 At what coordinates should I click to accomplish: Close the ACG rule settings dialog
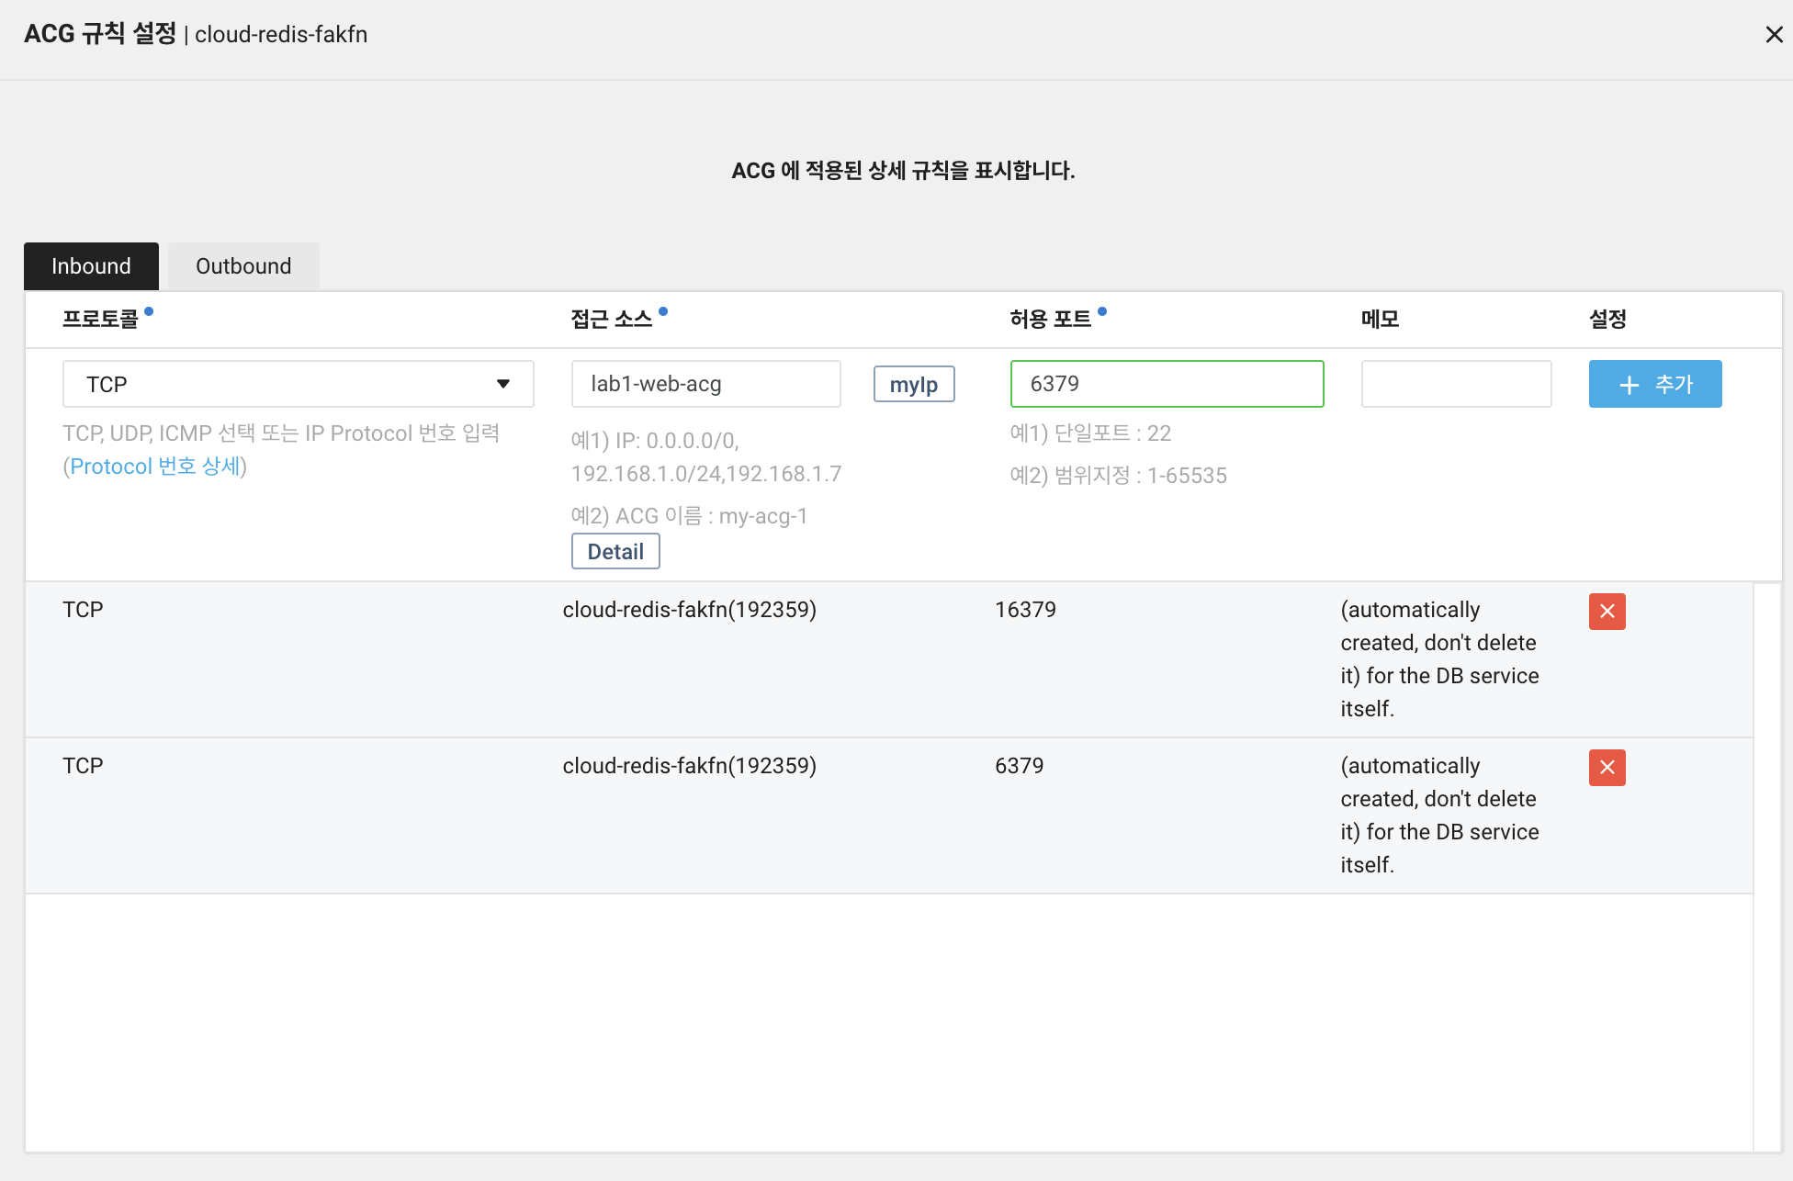point(1774,35)
